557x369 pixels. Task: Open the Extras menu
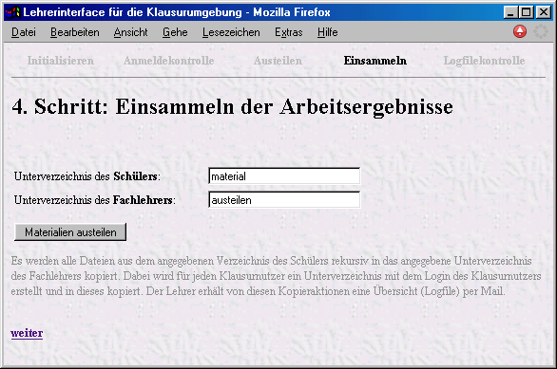(288, 32)
